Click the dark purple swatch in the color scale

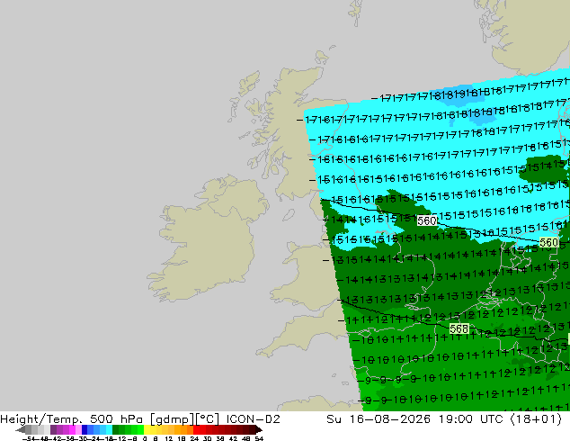pyautogui.click(x=53, y=429)
